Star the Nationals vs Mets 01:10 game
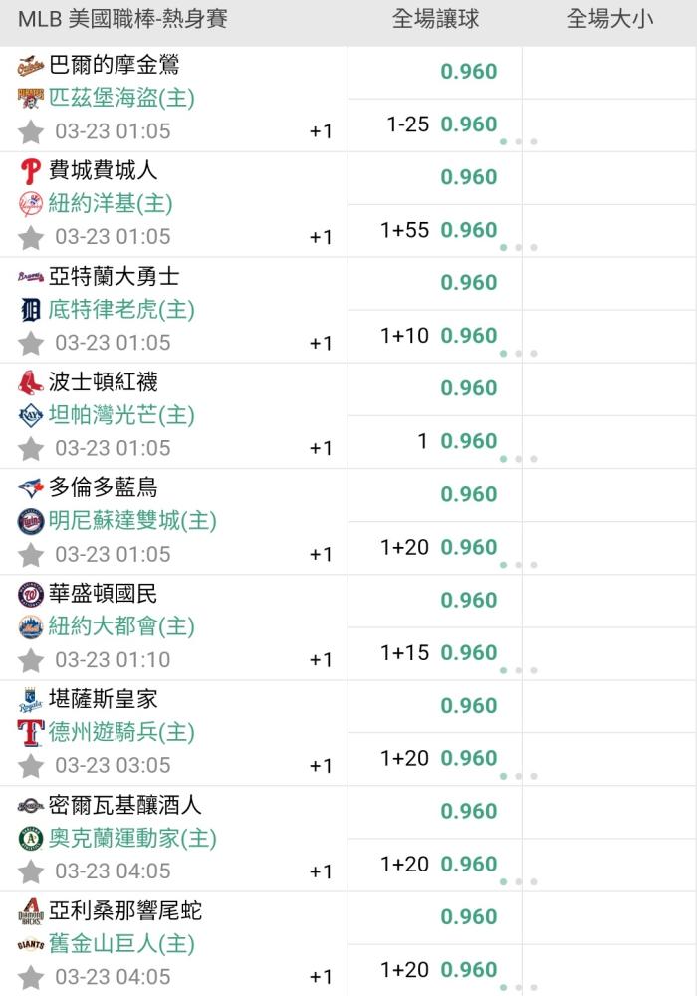697x996 pixels. click(31, 659)
